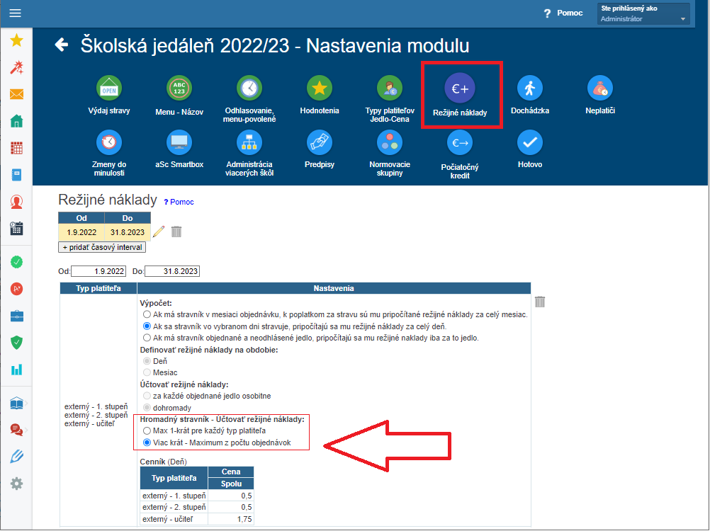Screen dimensions: 710x531
Task: Open the red person profile sidebar icon
Action: (17, 202)
